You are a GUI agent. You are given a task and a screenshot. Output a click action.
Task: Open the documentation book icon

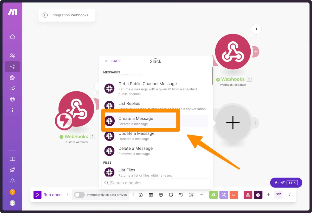(x=12, y=159)
